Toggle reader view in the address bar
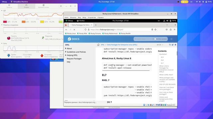Viewport: 213px width, 119px height. tap(152, 29)
